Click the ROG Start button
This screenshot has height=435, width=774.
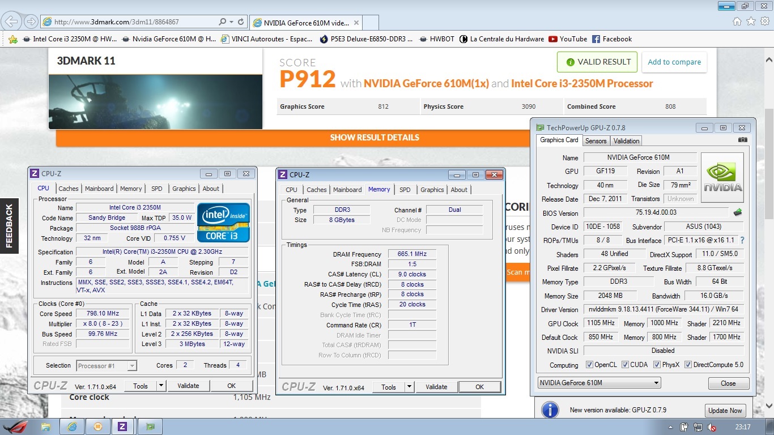pos(15,426)
